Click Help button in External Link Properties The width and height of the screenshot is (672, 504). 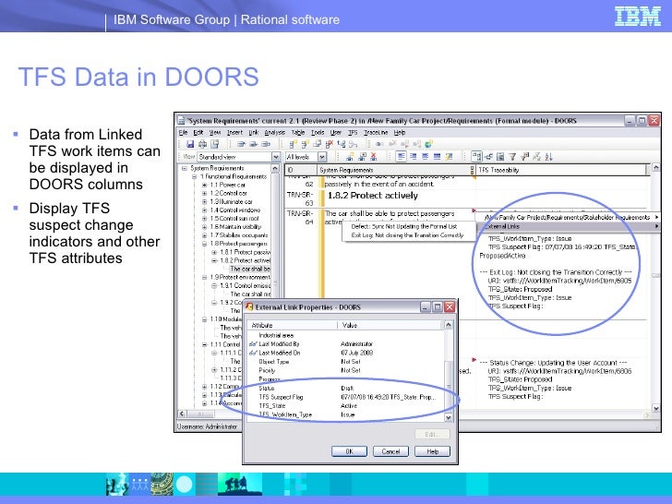coord(432,451)
